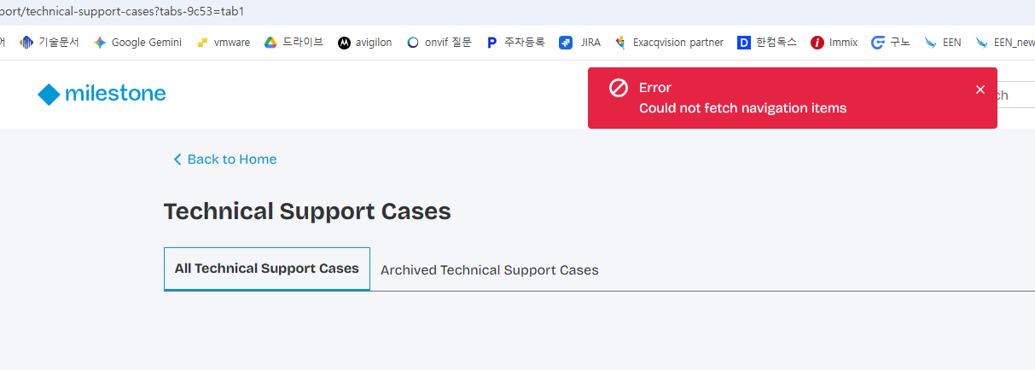Image resolution: width=1035 pixels, height=370 pixels.
Task: Open the JIRA bookmark
Action: point(580,43)
